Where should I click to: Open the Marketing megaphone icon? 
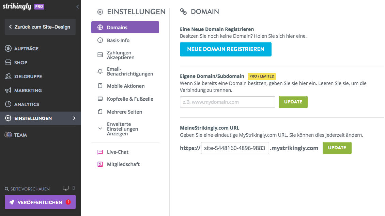pyautogui.click(x=8, y=90)
